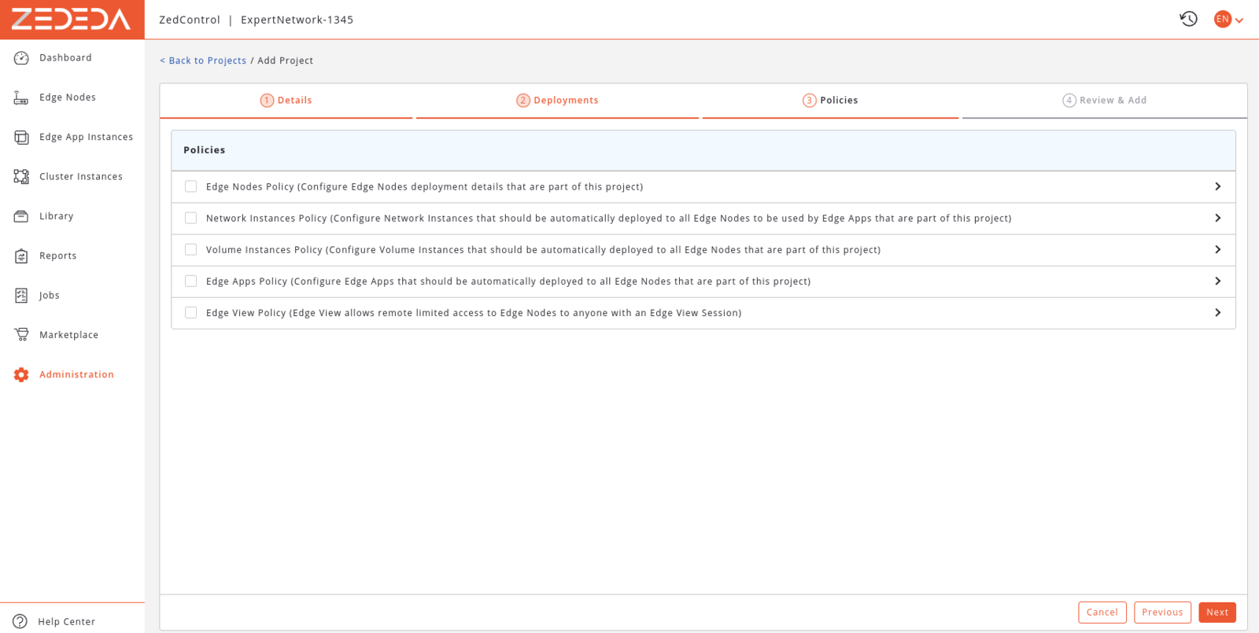Click the Cancel button
Screen dimensions: 1259x633
point(1102,613)
